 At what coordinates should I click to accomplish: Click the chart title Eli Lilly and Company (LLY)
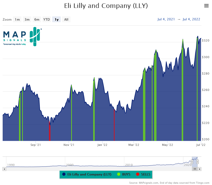(x=106, y=6)
